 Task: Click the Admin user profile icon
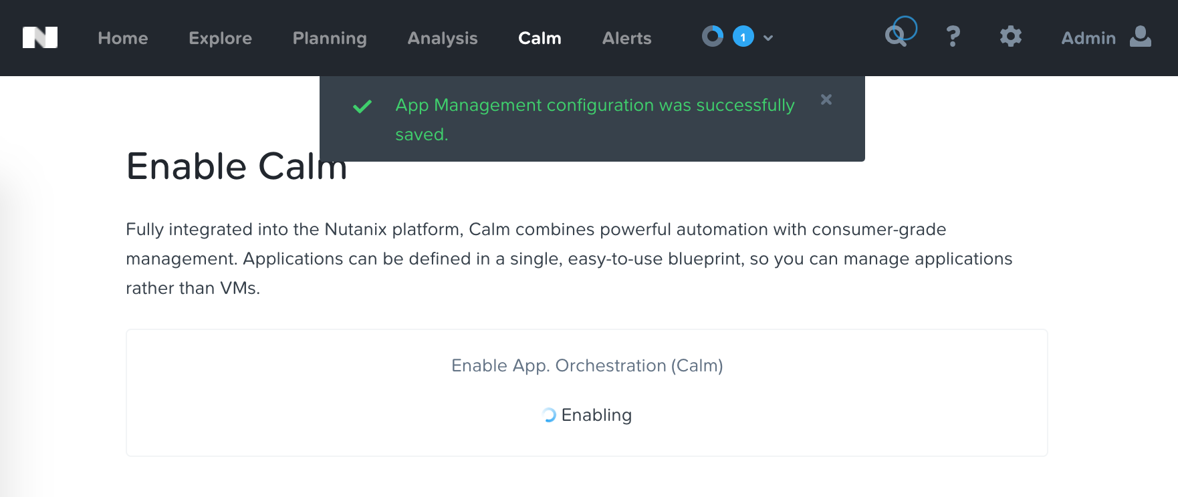click(x=1141, y=36)
